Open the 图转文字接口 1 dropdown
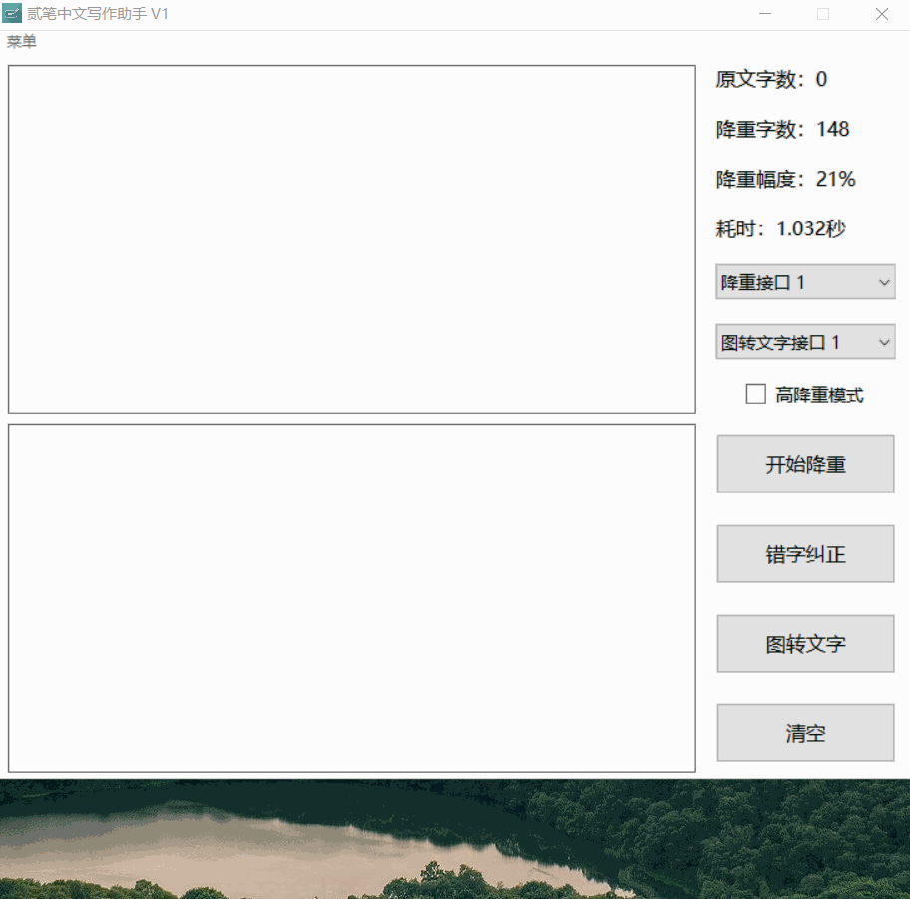The image size is (910, 899). [805, 342]
